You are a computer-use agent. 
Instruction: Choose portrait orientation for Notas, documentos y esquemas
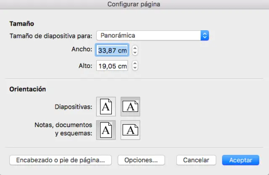click(105, 130)
